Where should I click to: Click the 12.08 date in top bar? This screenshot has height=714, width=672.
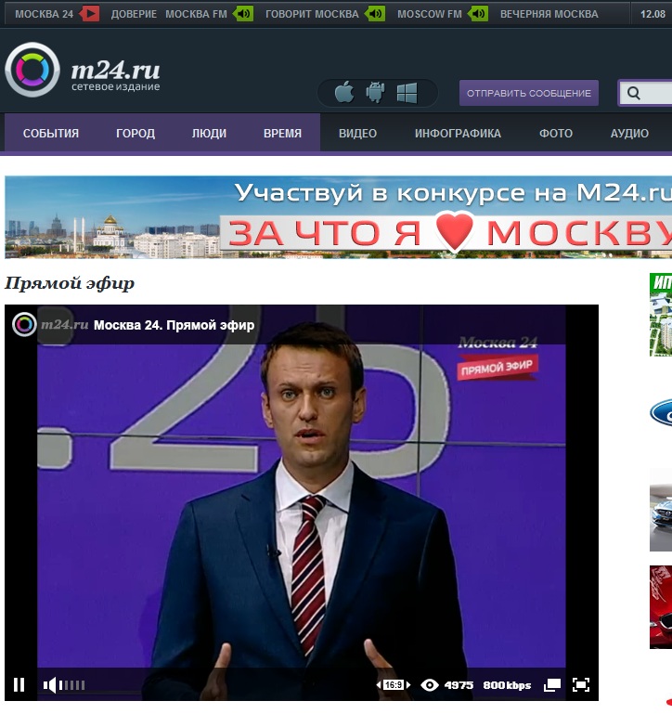(x=653, y=14)
